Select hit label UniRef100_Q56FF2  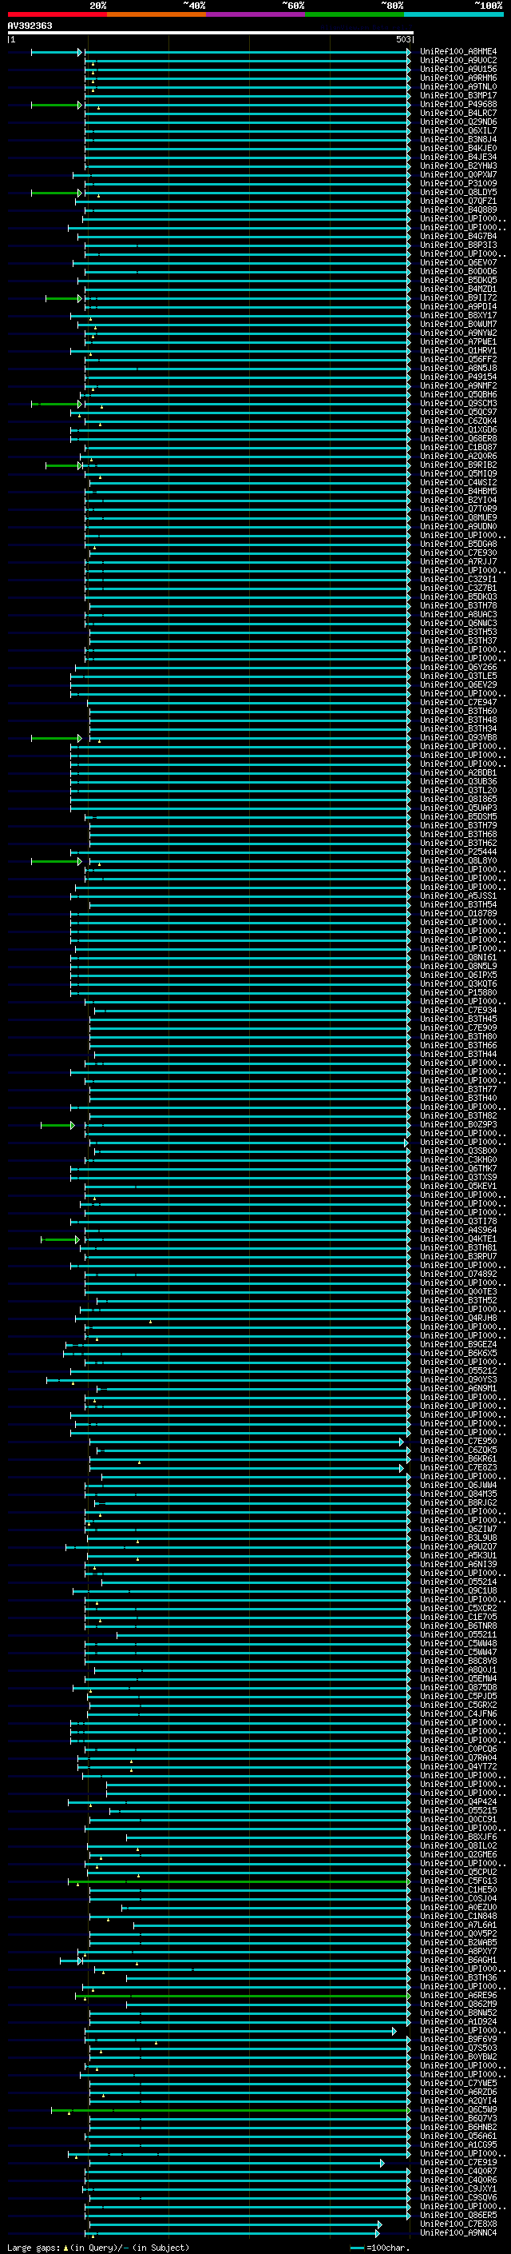click(458, 360)
